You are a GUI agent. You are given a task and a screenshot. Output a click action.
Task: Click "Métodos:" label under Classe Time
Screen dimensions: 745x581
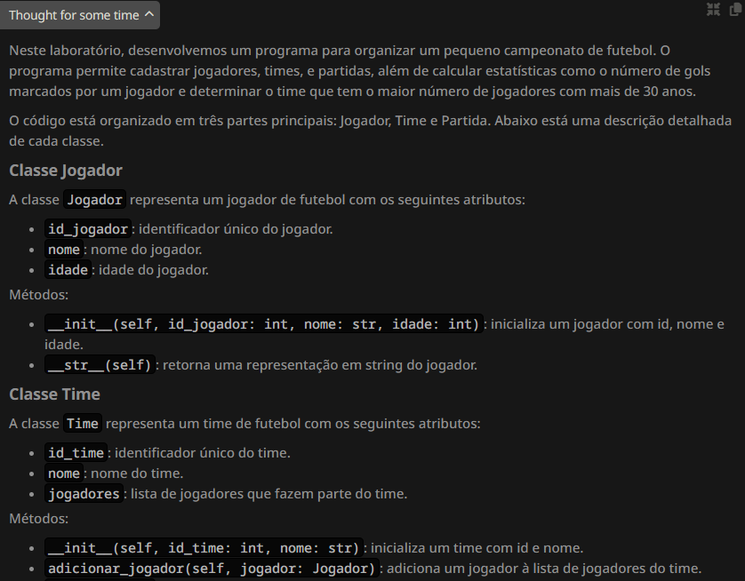point(39,519)
